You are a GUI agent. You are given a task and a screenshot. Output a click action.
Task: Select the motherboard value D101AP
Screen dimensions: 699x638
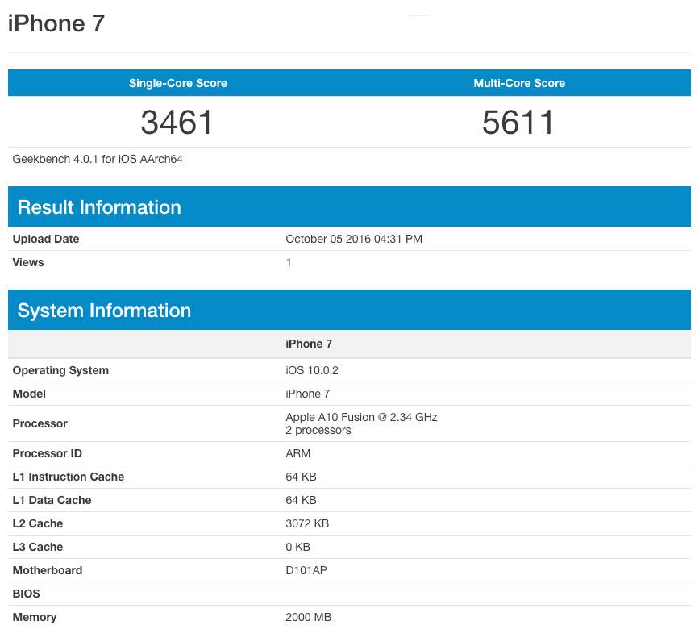point(306,570)
